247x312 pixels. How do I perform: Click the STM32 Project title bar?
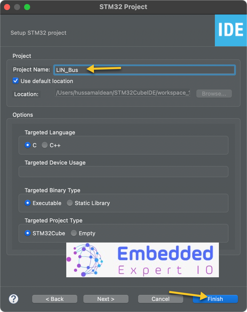[123, 7]
